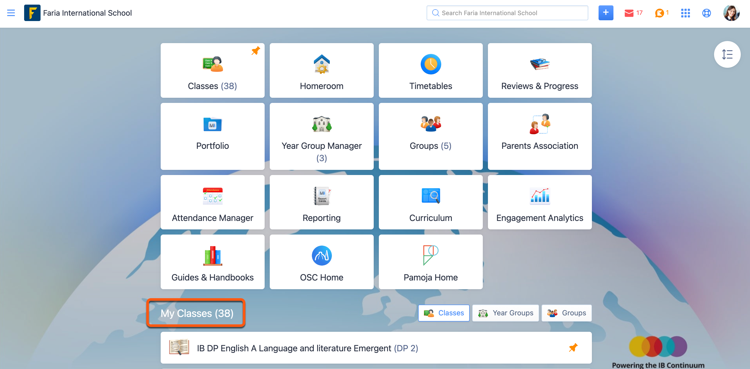
Task: Open the Curriculum tile
Action: pyautogui.click(x=431, y=202)
